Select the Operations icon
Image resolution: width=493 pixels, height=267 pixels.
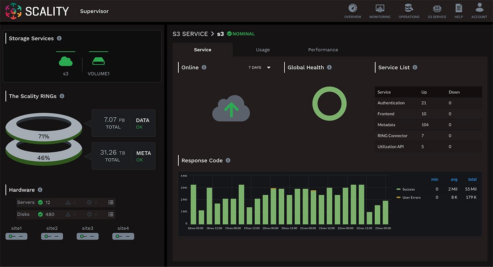coord(409,9)
